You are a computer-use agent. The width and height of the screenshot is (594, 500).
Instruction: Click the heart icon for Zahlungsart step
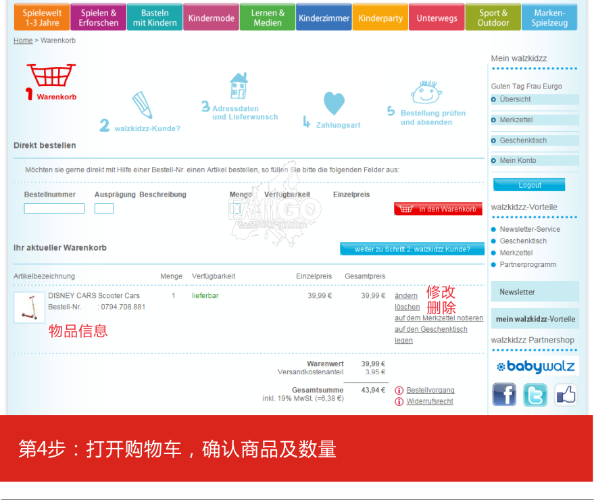334,103
